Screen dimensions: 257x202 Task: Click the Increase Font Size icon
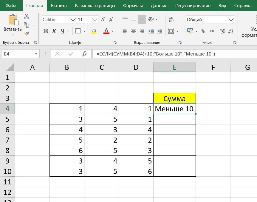point(103,20)
